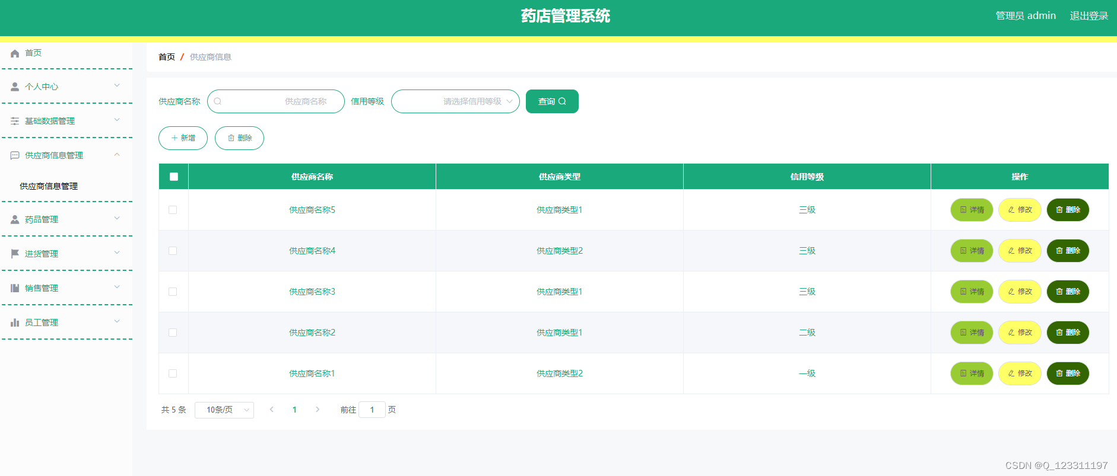Screen dimensions: 1117x476
Task: Click 管理员 admin user label
Action: [1026, 16]
